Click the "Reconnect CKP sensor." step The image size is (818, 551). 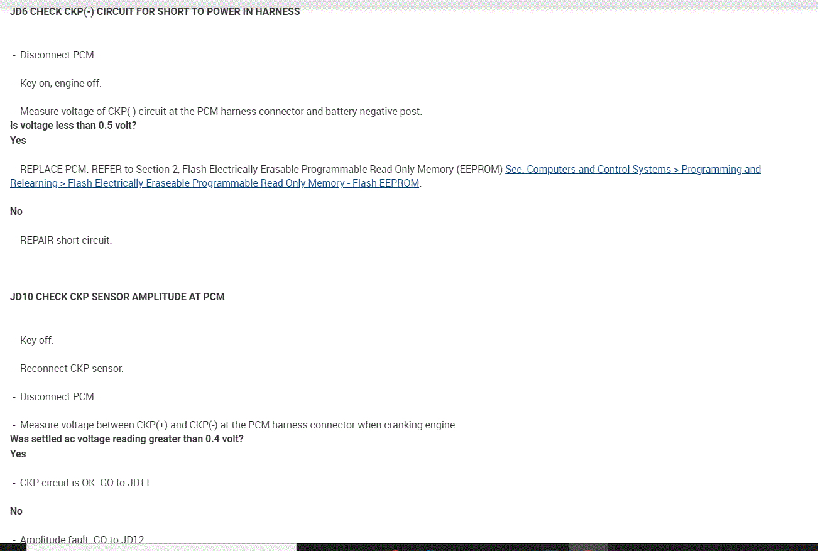pyautogui.click(x=72, y=368)
